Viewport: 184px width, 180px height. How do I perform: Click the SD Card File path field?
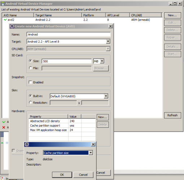(x=67, y=68)
